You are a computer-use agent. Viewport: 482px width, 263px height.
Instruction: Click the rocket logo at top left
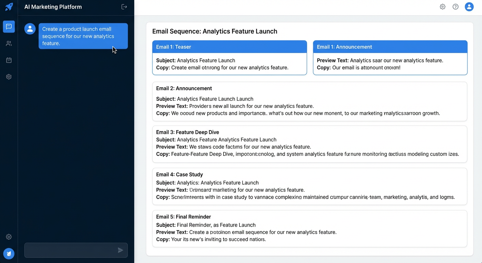coord(9,7)
